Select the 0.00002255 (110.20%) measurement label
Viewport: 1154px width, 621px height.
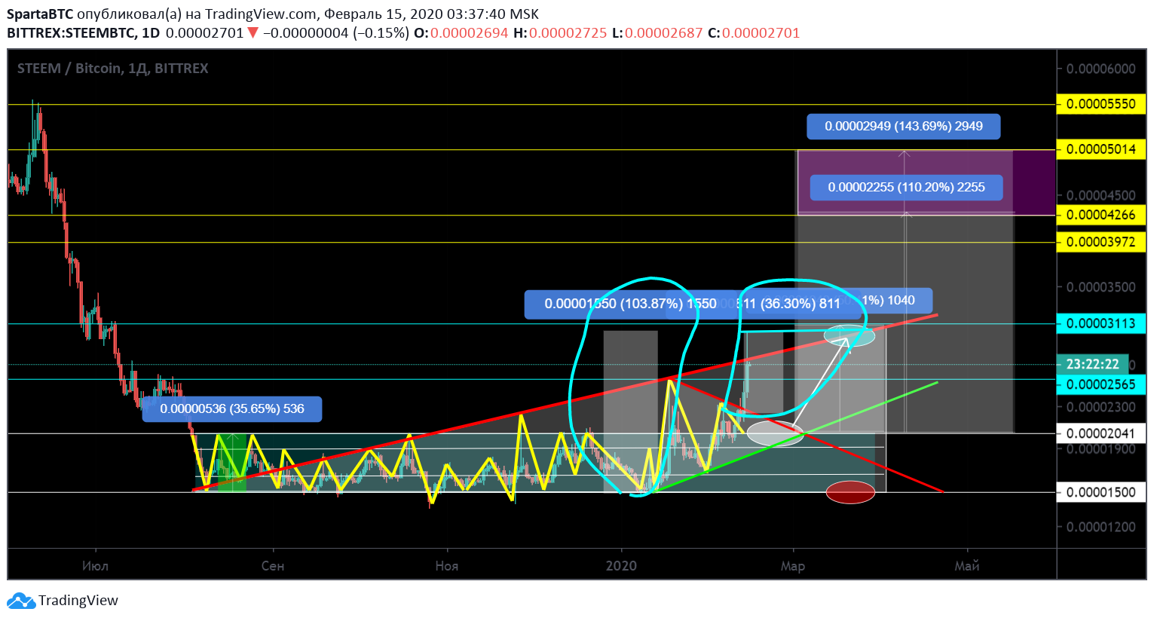(907, 188)
